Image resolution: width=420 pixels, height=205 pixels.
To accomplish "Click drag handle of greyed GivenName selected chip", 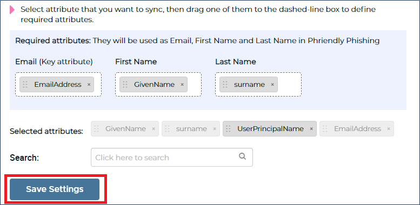I will pyautogui.click(x=96, y=128).
